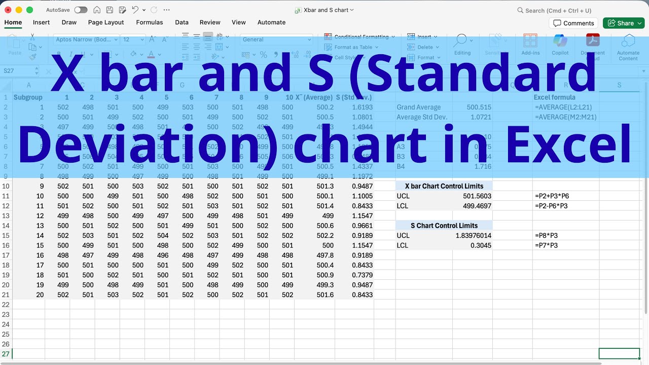Click the Save As icon with pencil
Viewport: 649px width, 365px height.
click(x=122, y=10)
